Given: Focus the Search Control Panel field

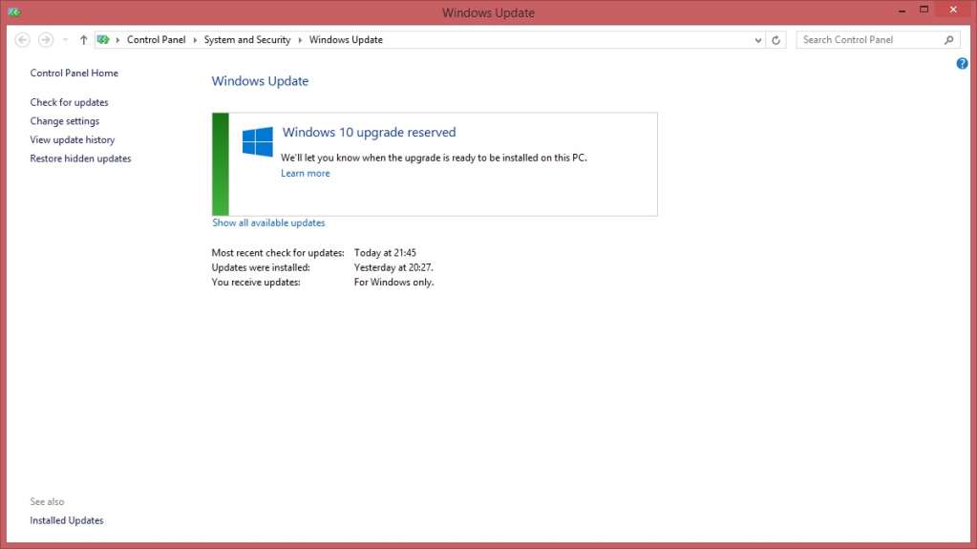Looking at the screenshot, I should pos(869,40).
